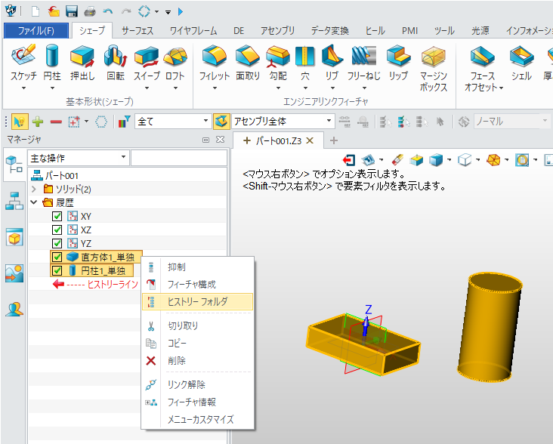This screenshot has width=553, height=444.
Task: Toggle the selection arrow filter button
Action: 20,122
